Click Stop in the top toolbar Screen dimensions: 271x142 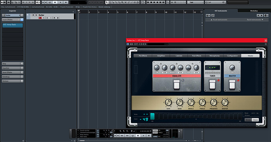pyautogui.click(x=55, y=2)
